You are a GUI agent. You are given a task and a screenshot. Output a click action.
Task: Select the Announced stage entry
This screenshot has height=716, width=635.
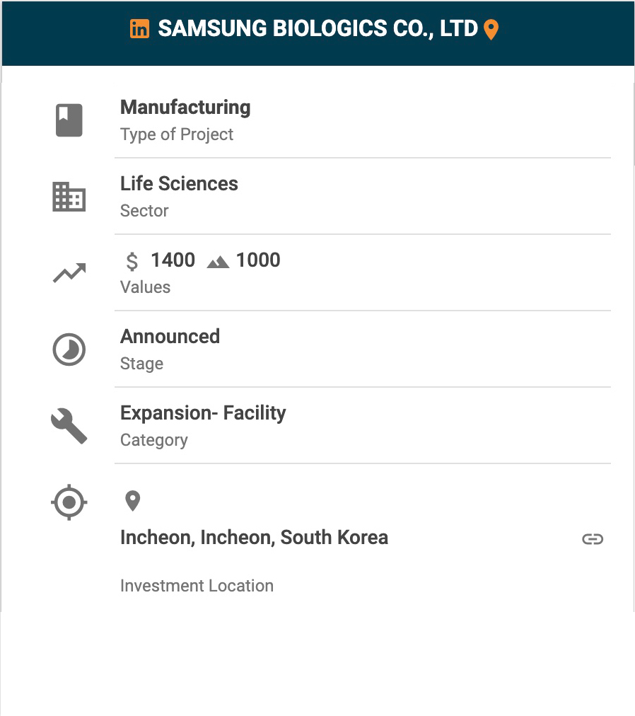170,337
